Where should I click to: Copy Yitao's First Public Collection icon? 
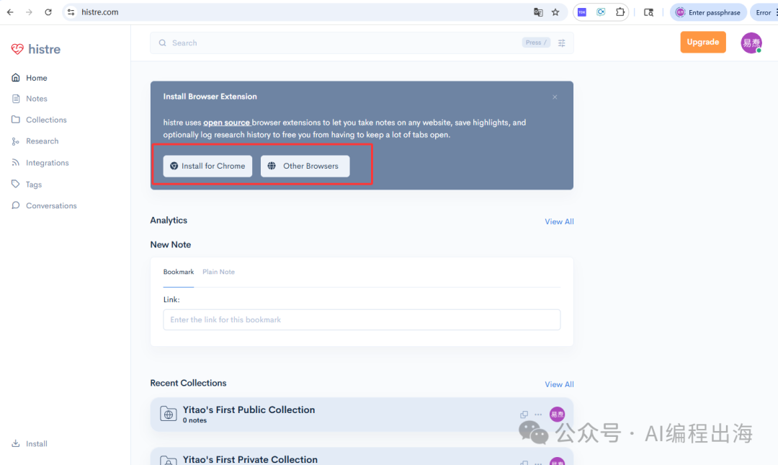524,415
